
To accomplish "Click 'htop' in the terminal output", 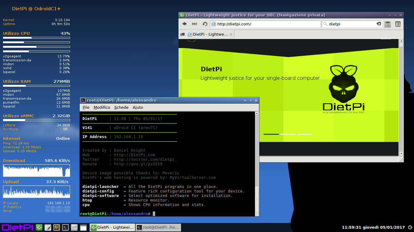I will pyautogui.click(x=87, y=200).
